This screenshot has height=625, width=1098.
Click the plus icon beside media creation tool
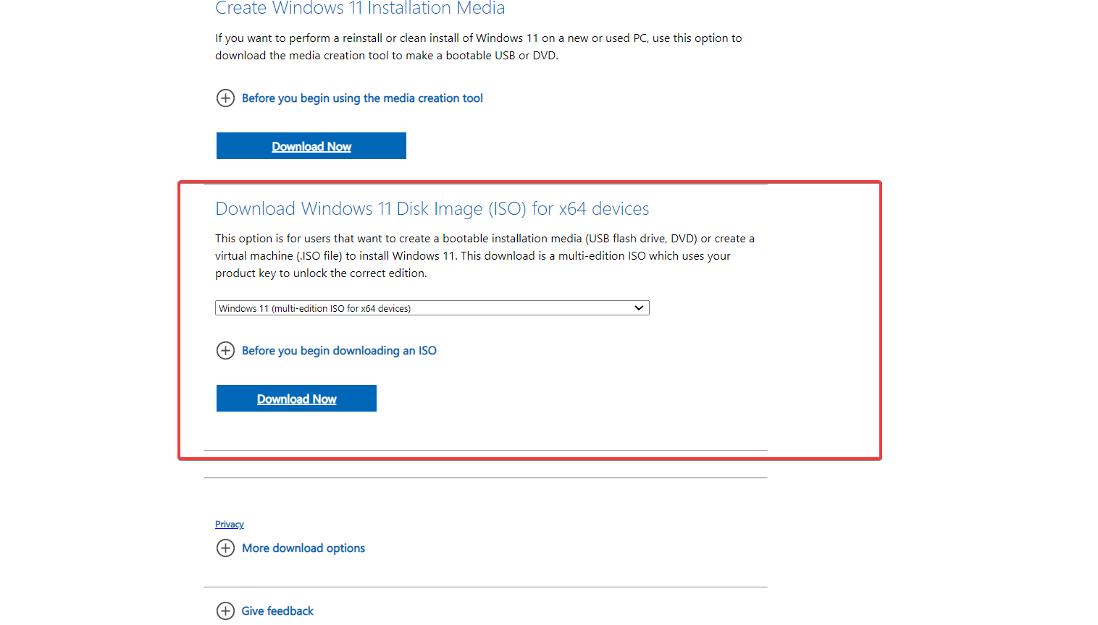(225, 98)
